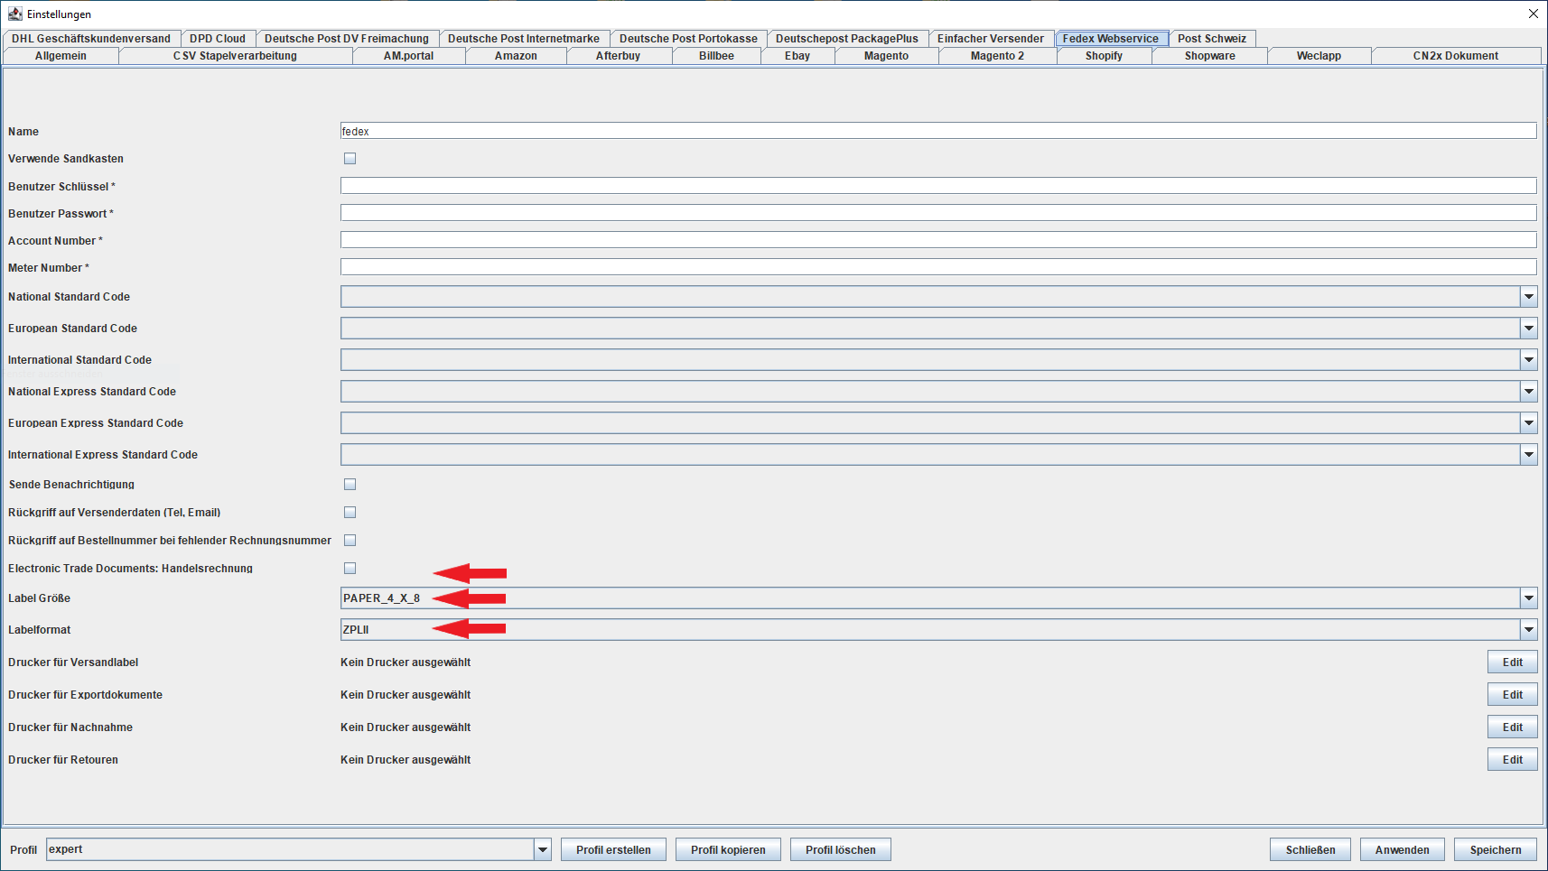
Task: Go to Post Schweiz tab
Action: coord(1212,39)
